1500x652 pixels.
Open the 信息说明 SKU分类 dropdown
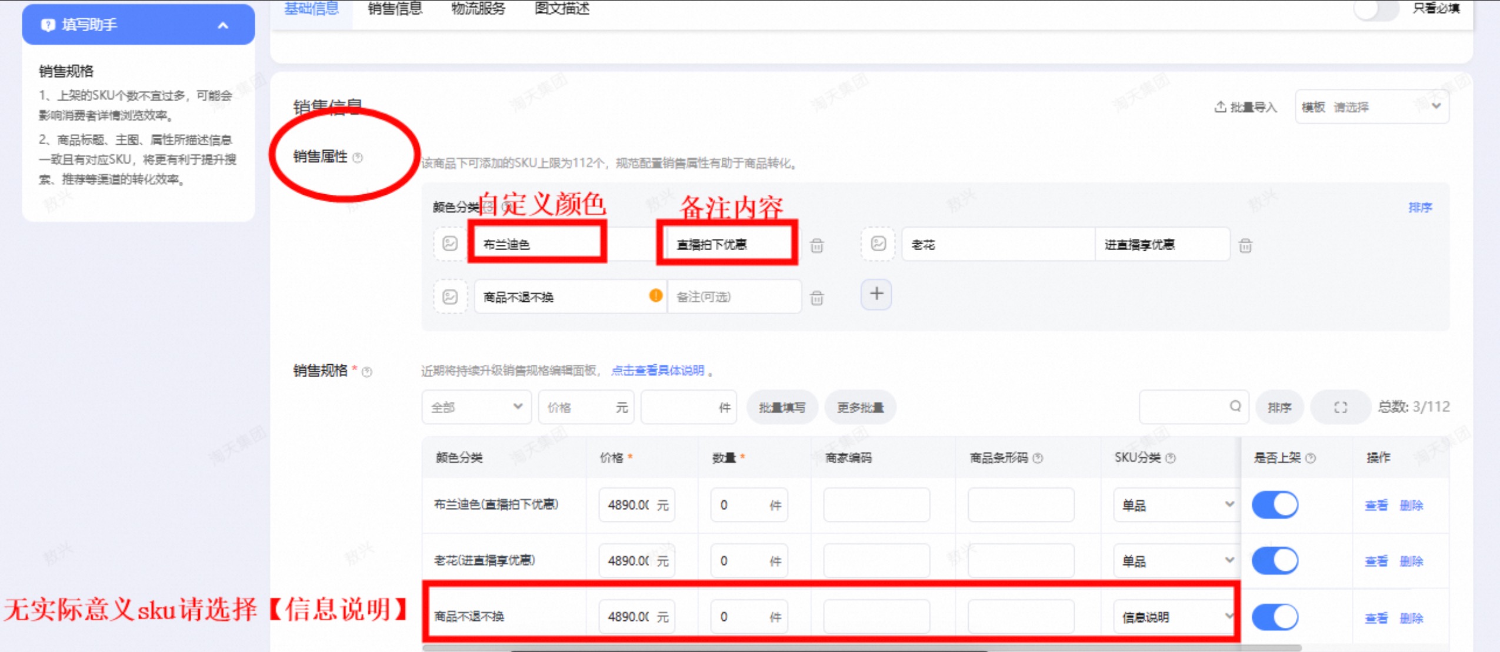(1175, 616)
